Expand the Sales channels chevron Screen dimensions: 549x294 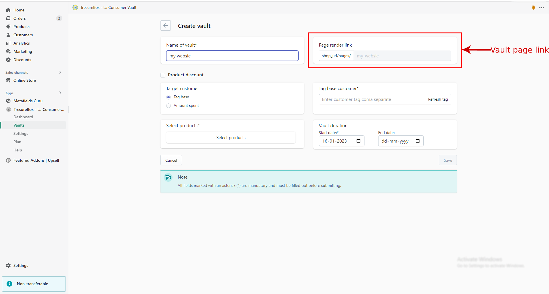60,72
